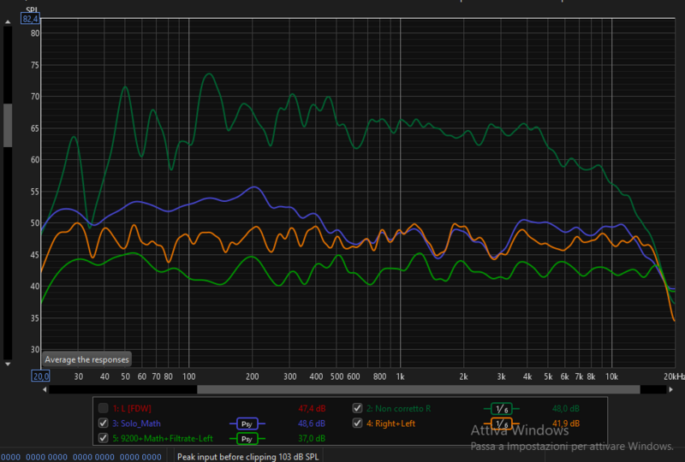This screenshot has height=462, width=685.
Task: Toggle the 2: Non corretto R checkbox
Action: point(358,408)
